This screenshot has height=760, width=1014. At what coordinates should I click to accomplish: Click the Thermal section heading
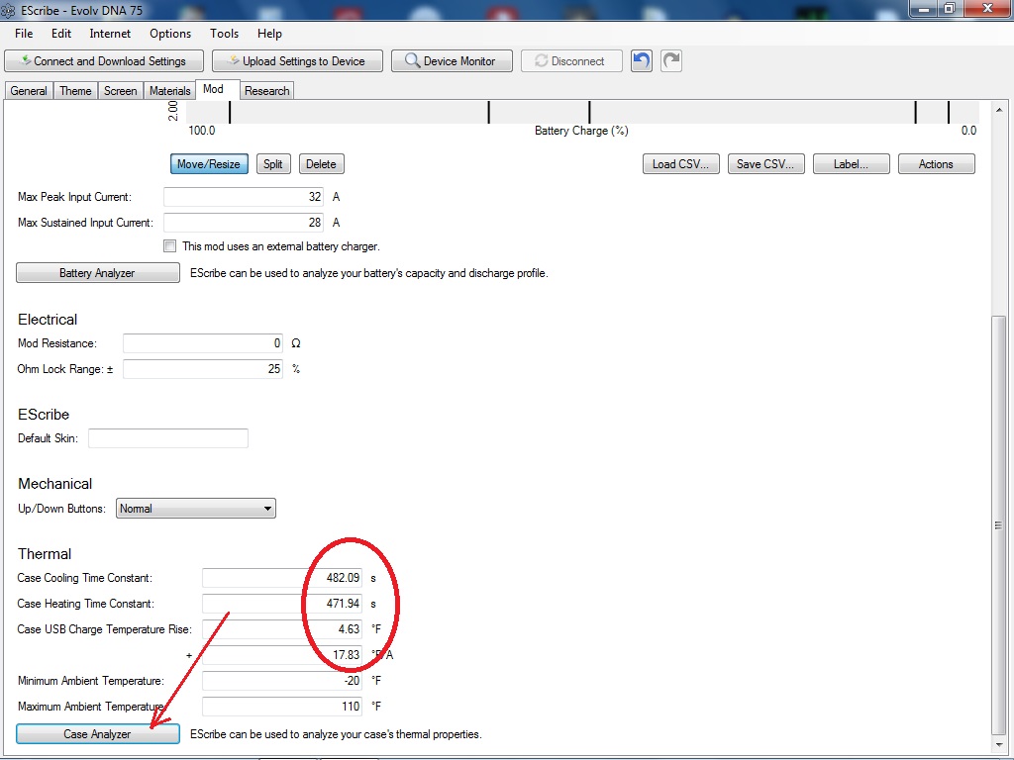[45, 554]
